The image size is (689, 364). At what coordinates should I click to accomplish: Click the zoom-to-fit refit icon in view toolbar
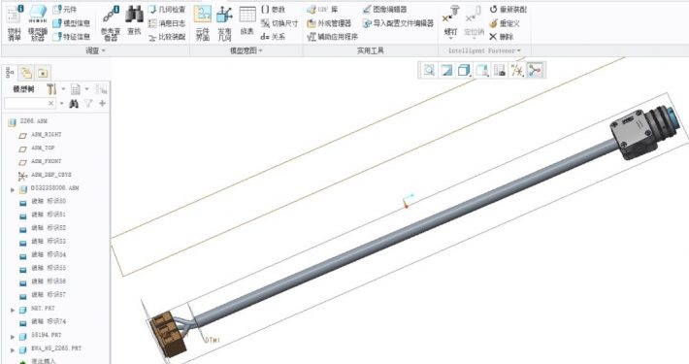pos(428,70)
